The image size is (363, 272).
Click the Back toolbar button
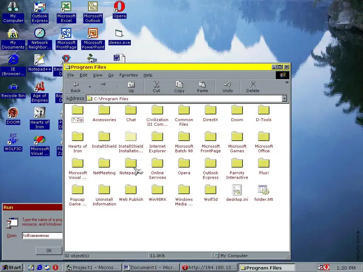(76, 87)
